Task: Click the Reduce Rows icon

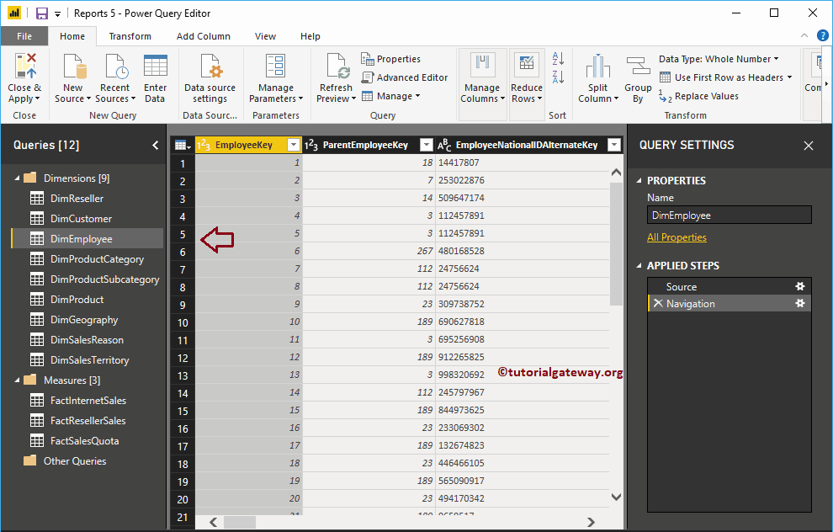Action: (x=527, y=66)
